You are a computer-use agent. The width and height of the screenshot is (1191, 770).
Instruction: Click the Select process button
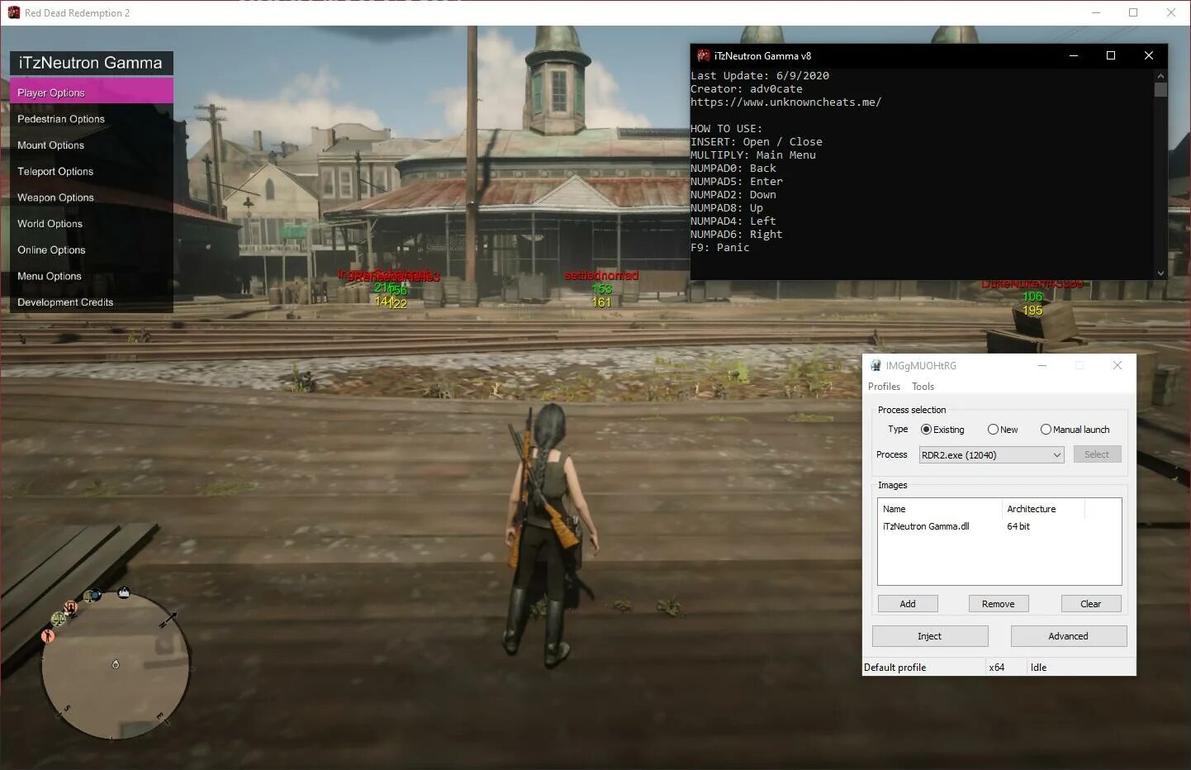coord(1097,454)
